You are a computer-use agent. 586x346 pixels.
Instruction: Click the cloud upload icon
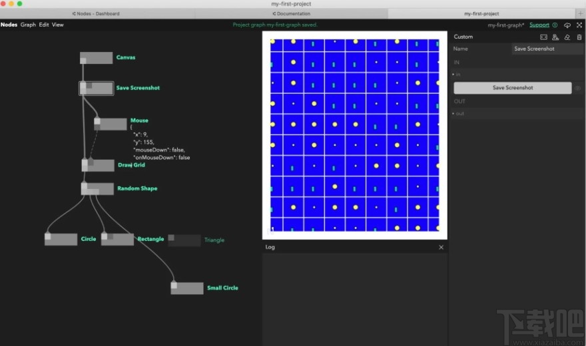567,25
